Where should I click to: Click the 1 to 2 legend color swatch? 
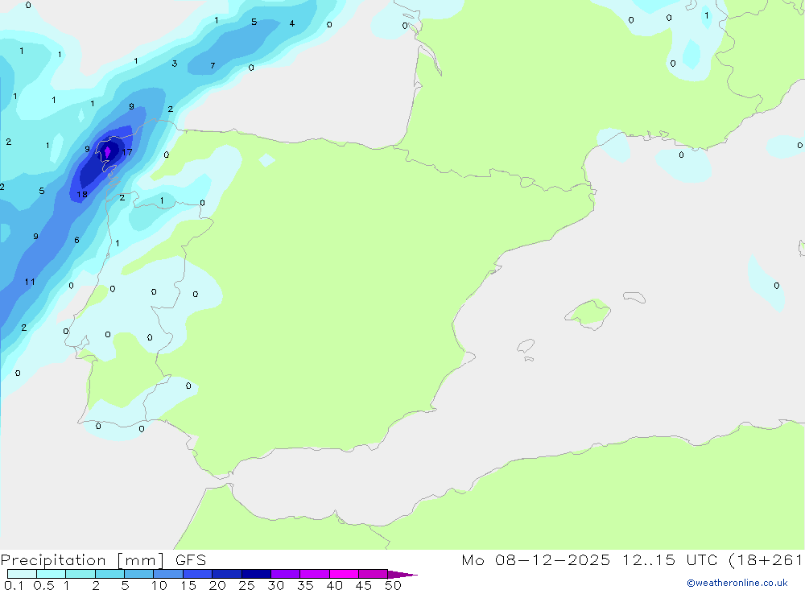[80, 574]
